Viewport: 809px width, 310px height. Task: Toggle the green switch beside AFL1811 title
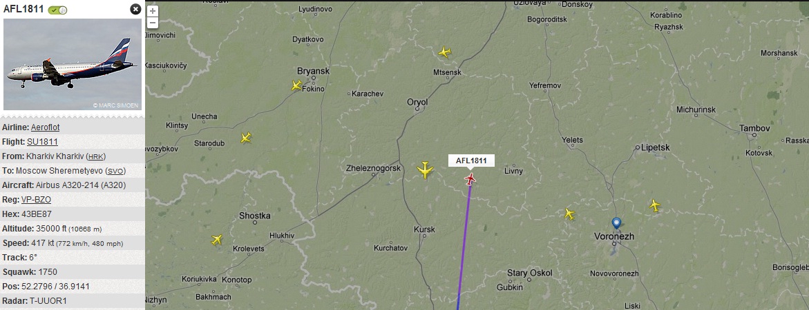pos(57,10)
